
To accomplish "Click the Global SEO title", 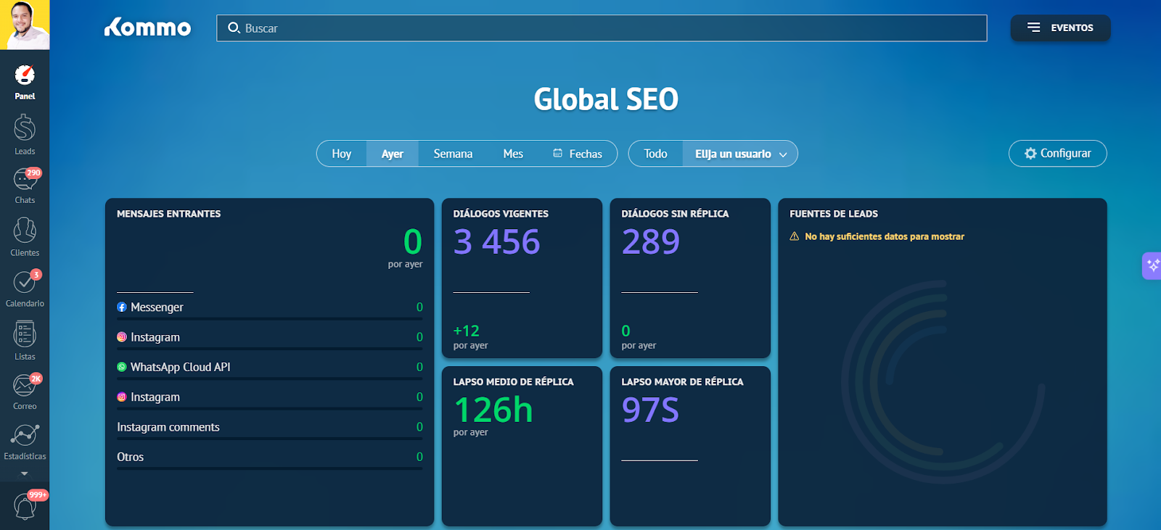I will coord(606,99).
